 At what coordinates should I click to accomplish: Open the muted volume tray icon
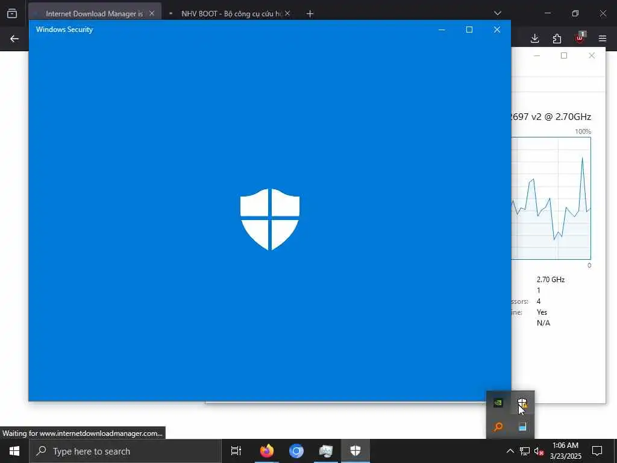point(539,451)
